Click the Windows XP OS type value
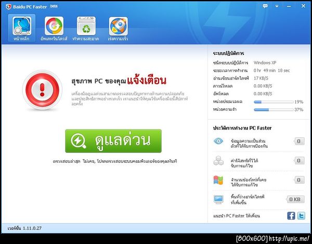This screenshot has width=312, height=244. (x=265, y=63)
